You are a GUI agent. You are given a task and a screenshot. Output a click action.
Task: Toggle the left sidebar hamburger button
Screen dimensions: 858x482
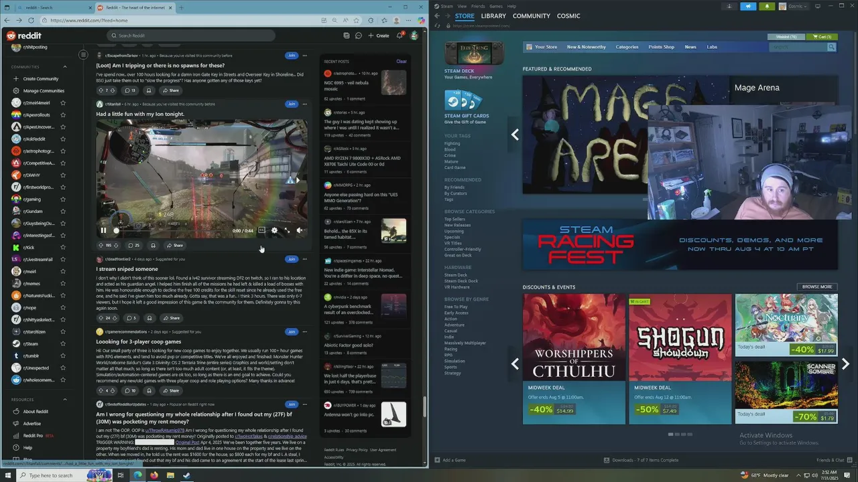coord(83,54)
